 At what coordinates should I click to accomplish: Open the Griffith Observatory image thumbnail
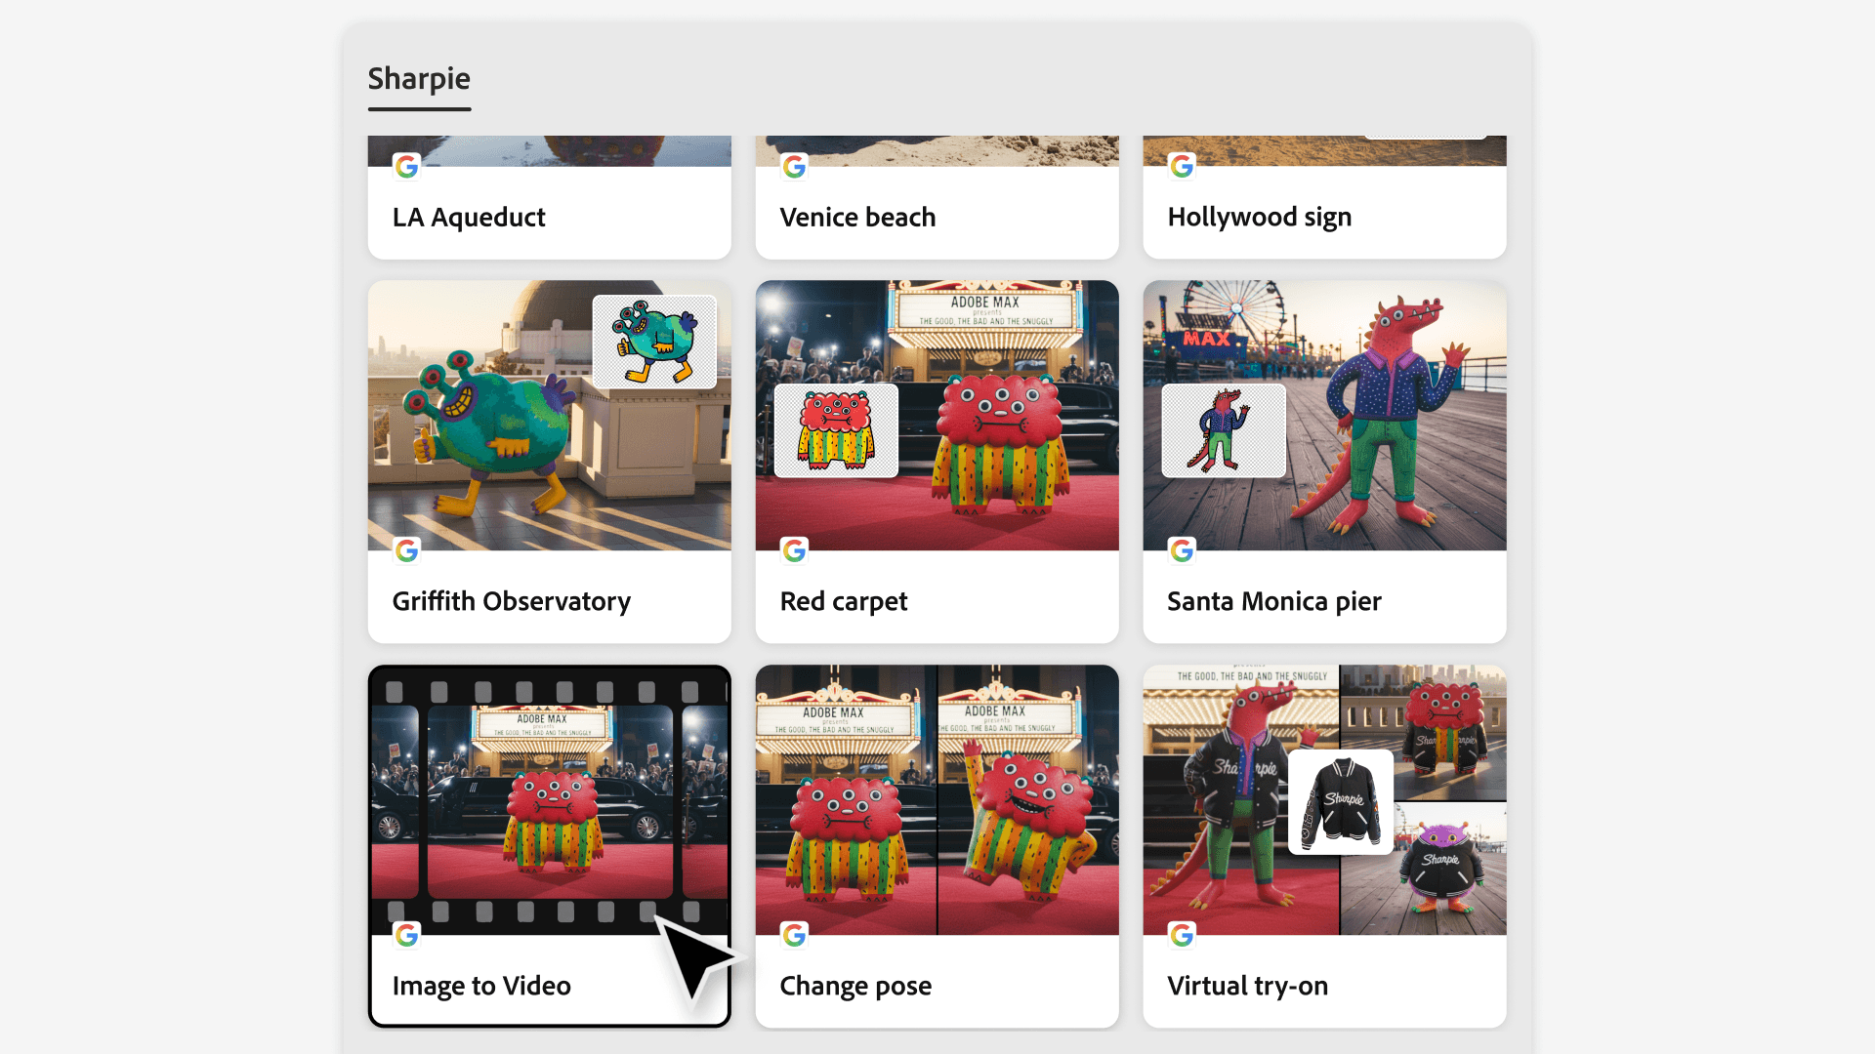[x=549, y=416]
